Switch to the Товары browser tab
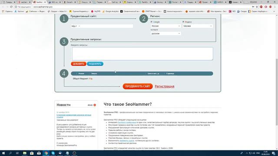Screen dimensions: 278x156 pos(9,2)
